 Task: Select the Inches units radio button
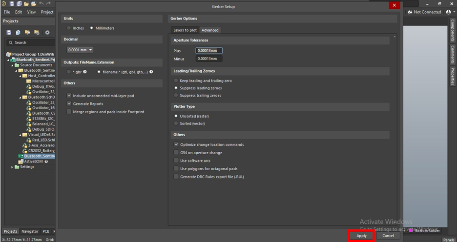click(x=69, y=28)
